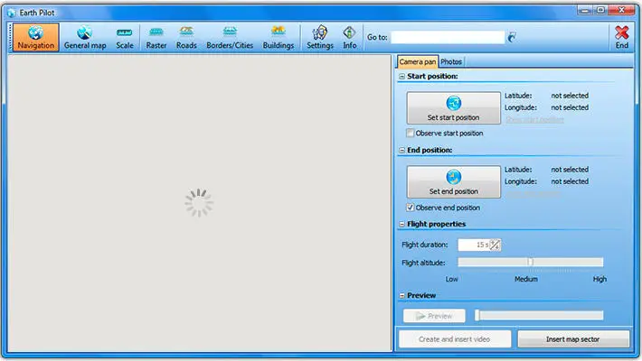Image resolution: width=642 pixels, height=361 pixels.
Task: Collapse the Preview section
Action: pos(402,296)
